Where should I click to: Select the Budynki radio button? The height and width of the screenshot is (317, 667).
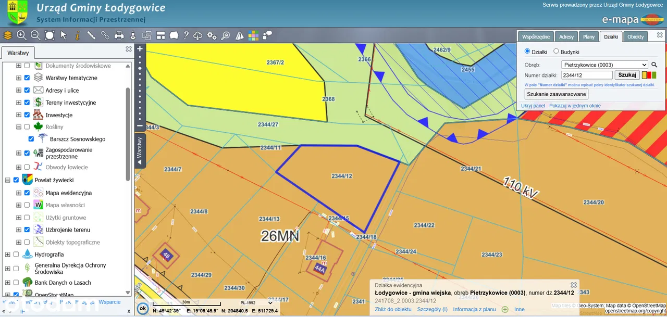pyautogui.click(x=556, y=52)
